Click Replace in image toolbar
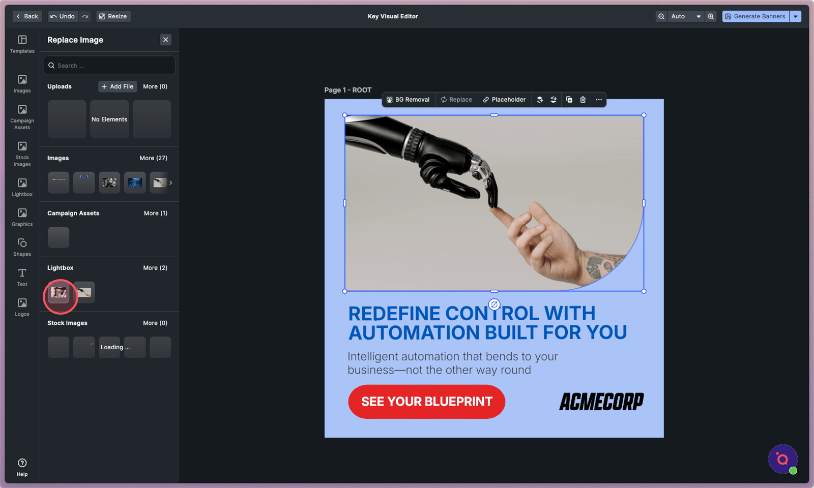This screenshot has width=814, height=488. pos(456,100)
